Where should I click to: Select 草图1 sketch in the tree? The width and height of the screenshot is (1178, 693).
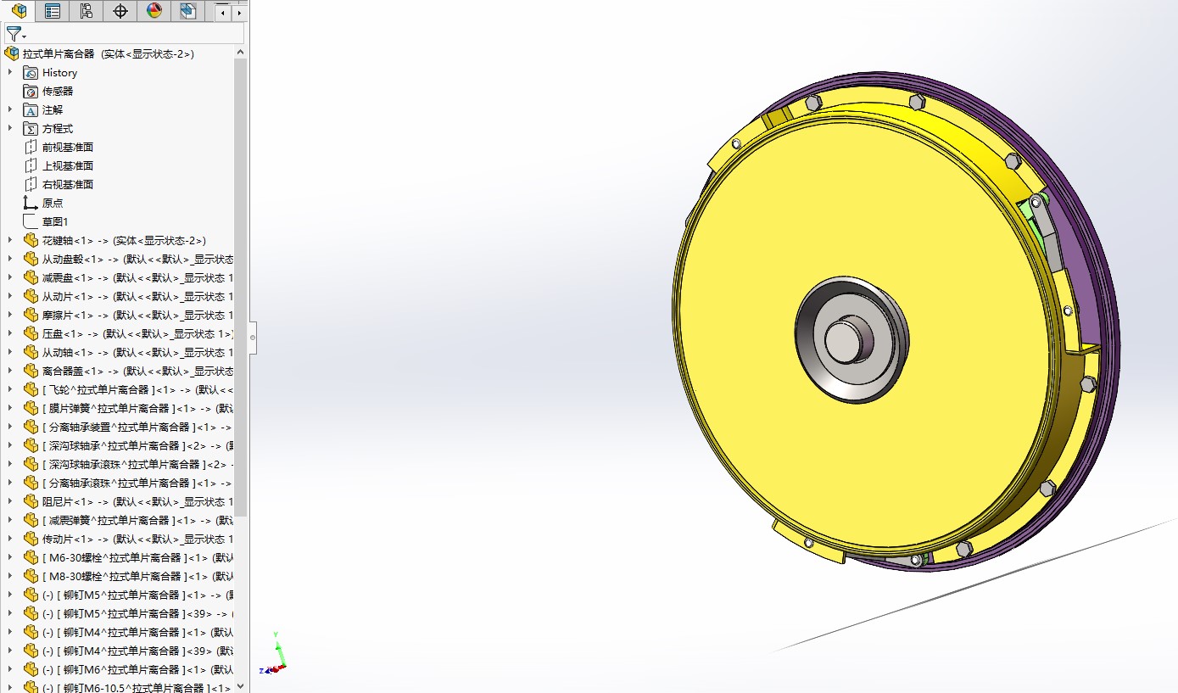54,222
